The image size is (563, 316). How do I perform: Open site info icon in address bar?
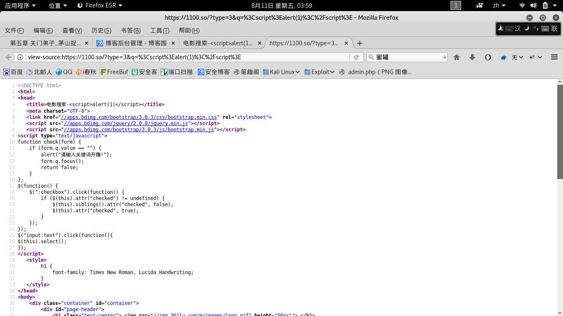20,57
